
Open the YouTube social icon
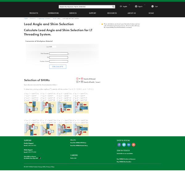coord(134,145)
